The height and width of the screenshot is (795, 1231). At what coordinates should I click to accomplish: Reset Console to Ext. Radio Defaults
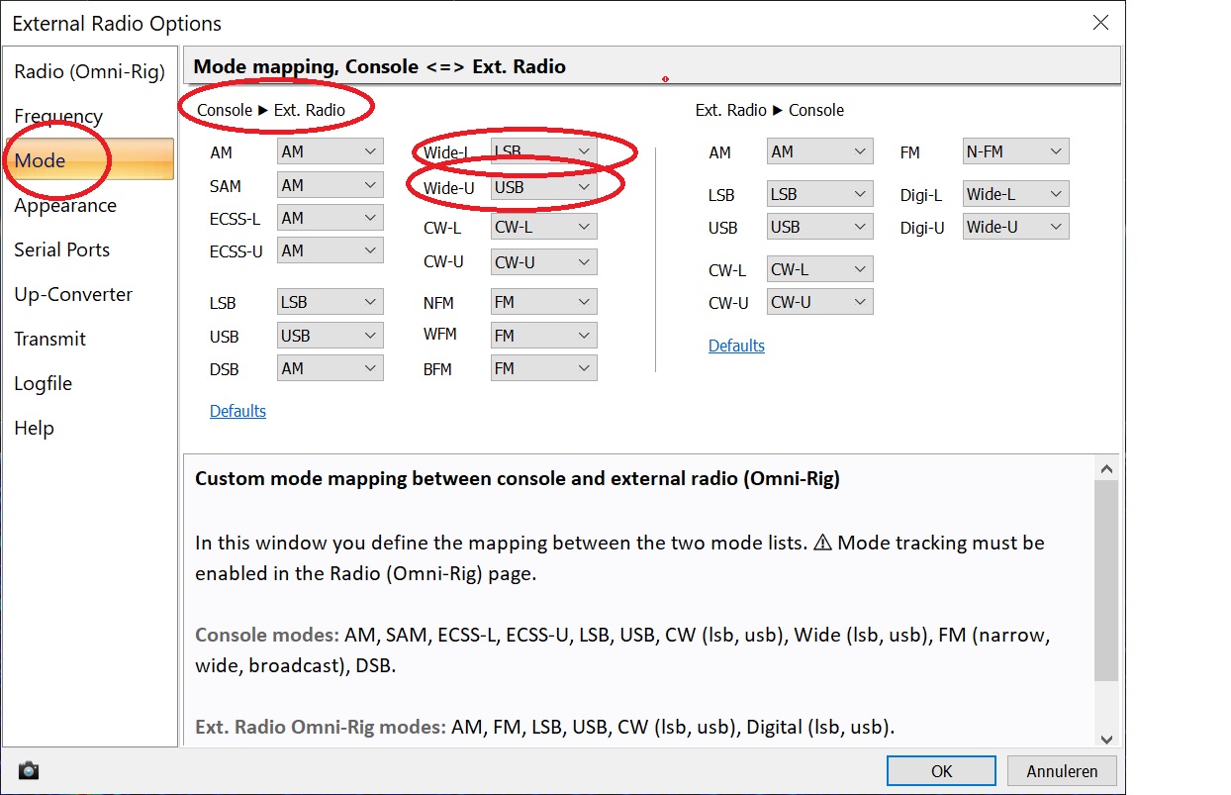coord(237,411)
